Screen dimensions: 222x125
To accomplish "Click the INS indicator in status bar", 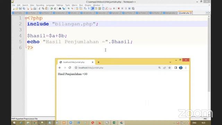I will coord(205,119).
